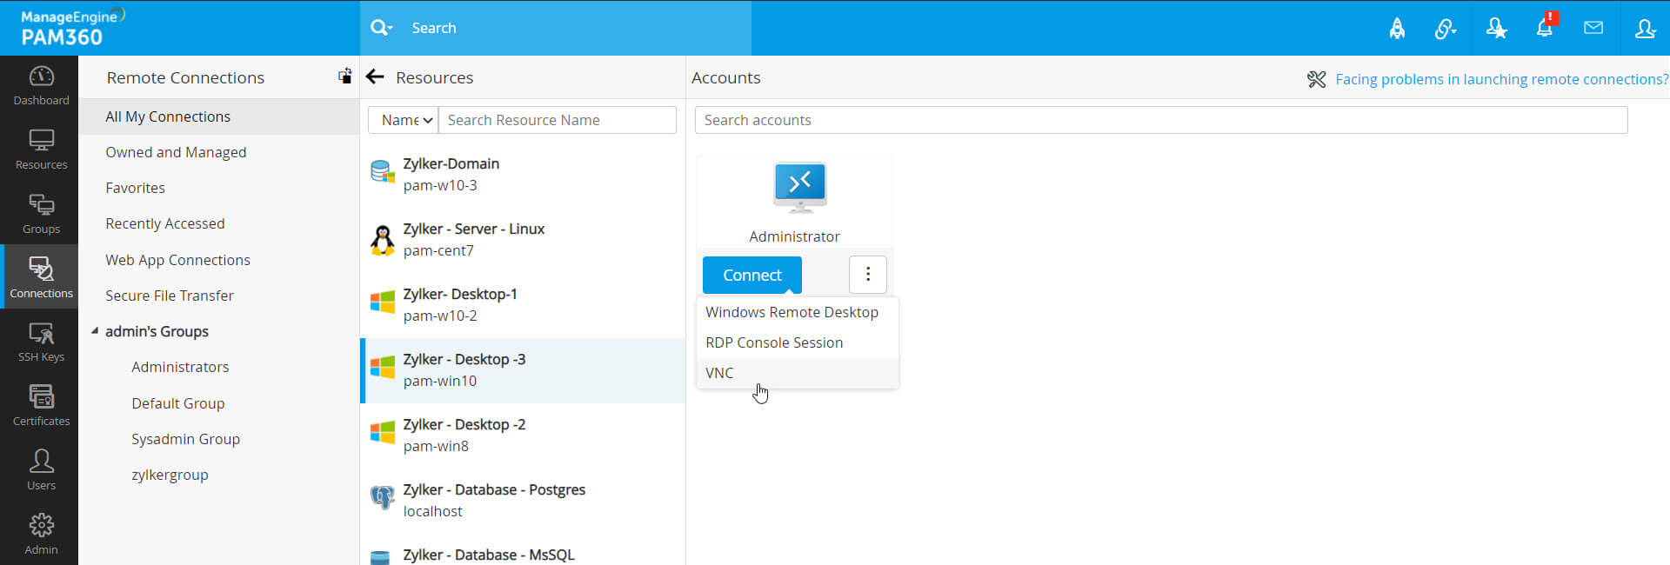Open Users section in sidebar
This screenshot has height=565, width=1670.
pyautogui.click(x=41, y=470)
